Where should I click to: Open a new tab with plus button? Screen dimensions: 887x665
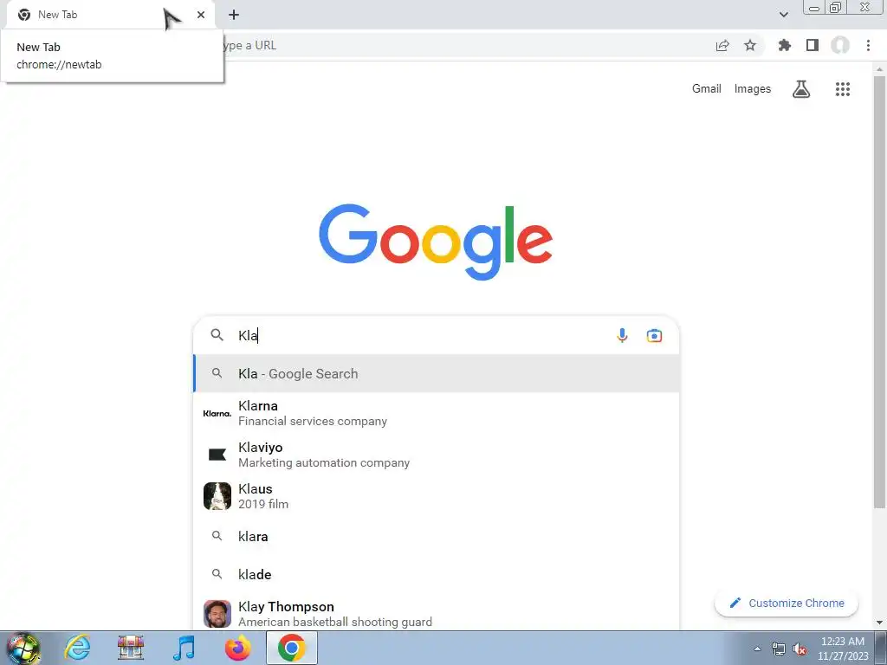coord(234,15)
